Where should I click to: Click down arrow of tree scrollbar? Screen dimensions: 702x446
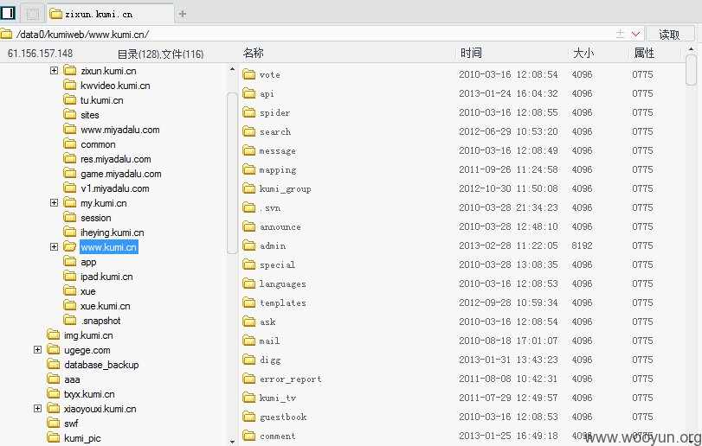tap(232, 441)
